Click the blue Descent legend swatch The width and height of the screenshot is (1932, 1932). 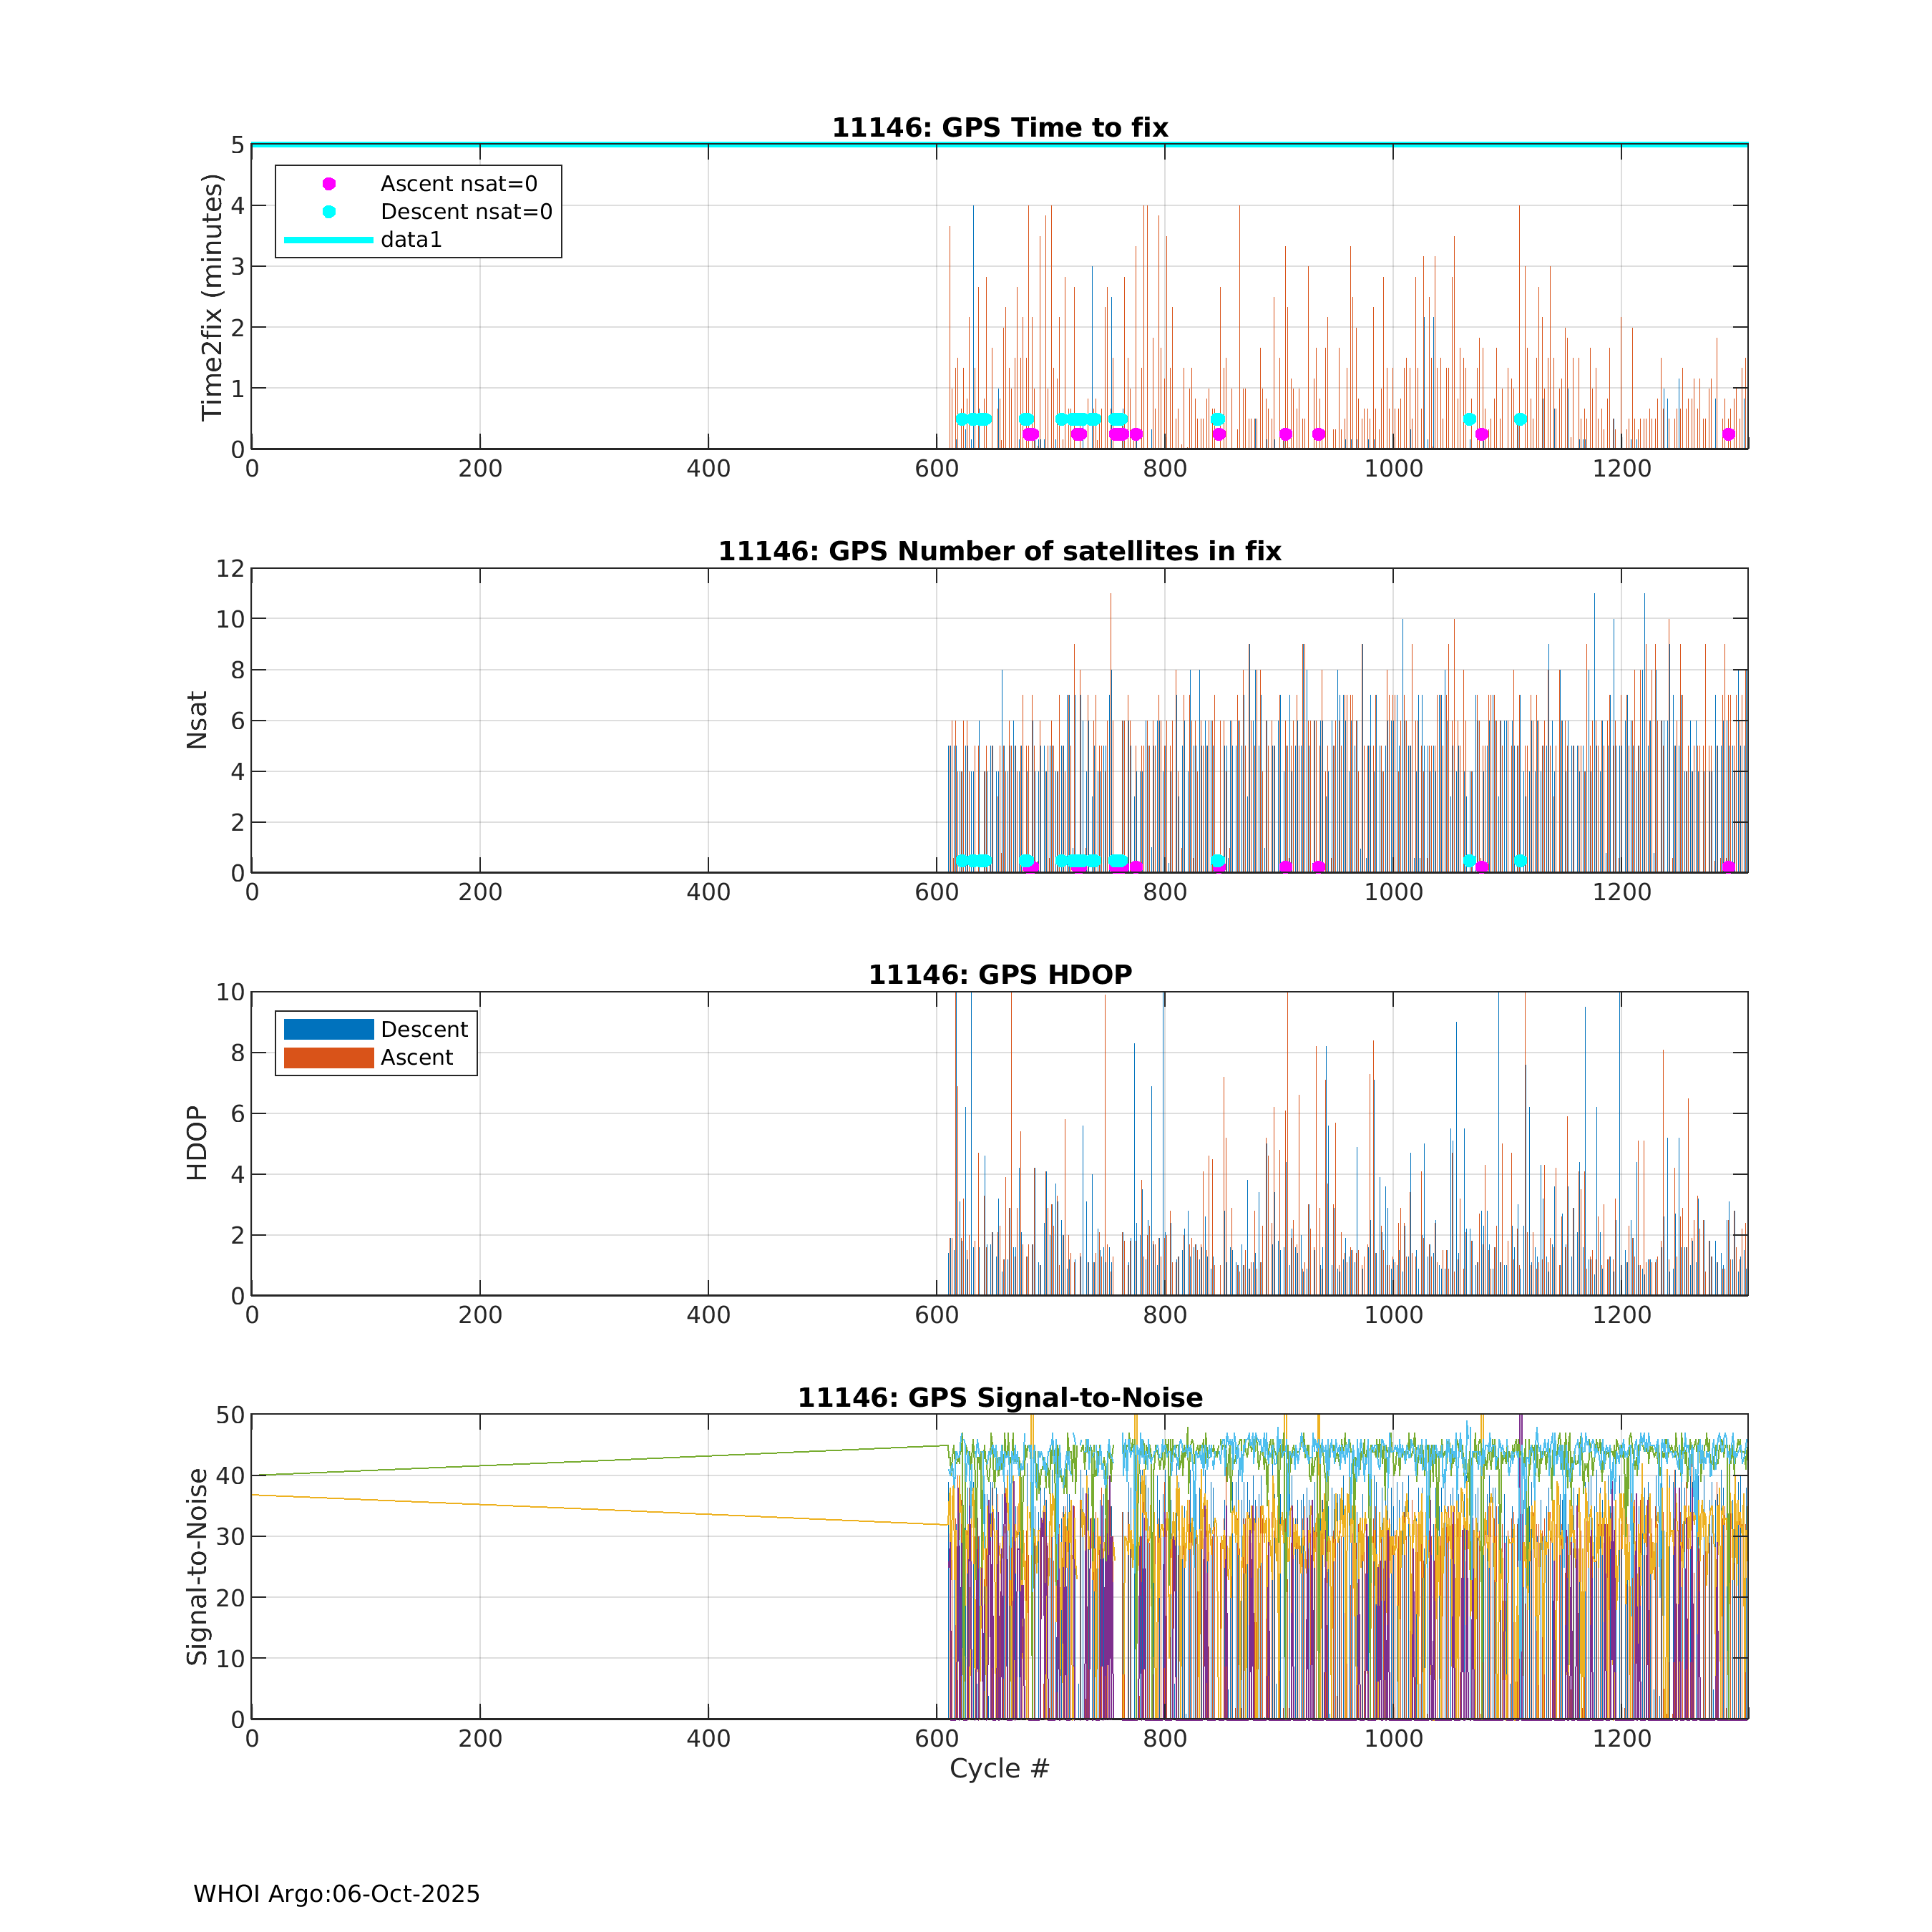coord(329,1030)
